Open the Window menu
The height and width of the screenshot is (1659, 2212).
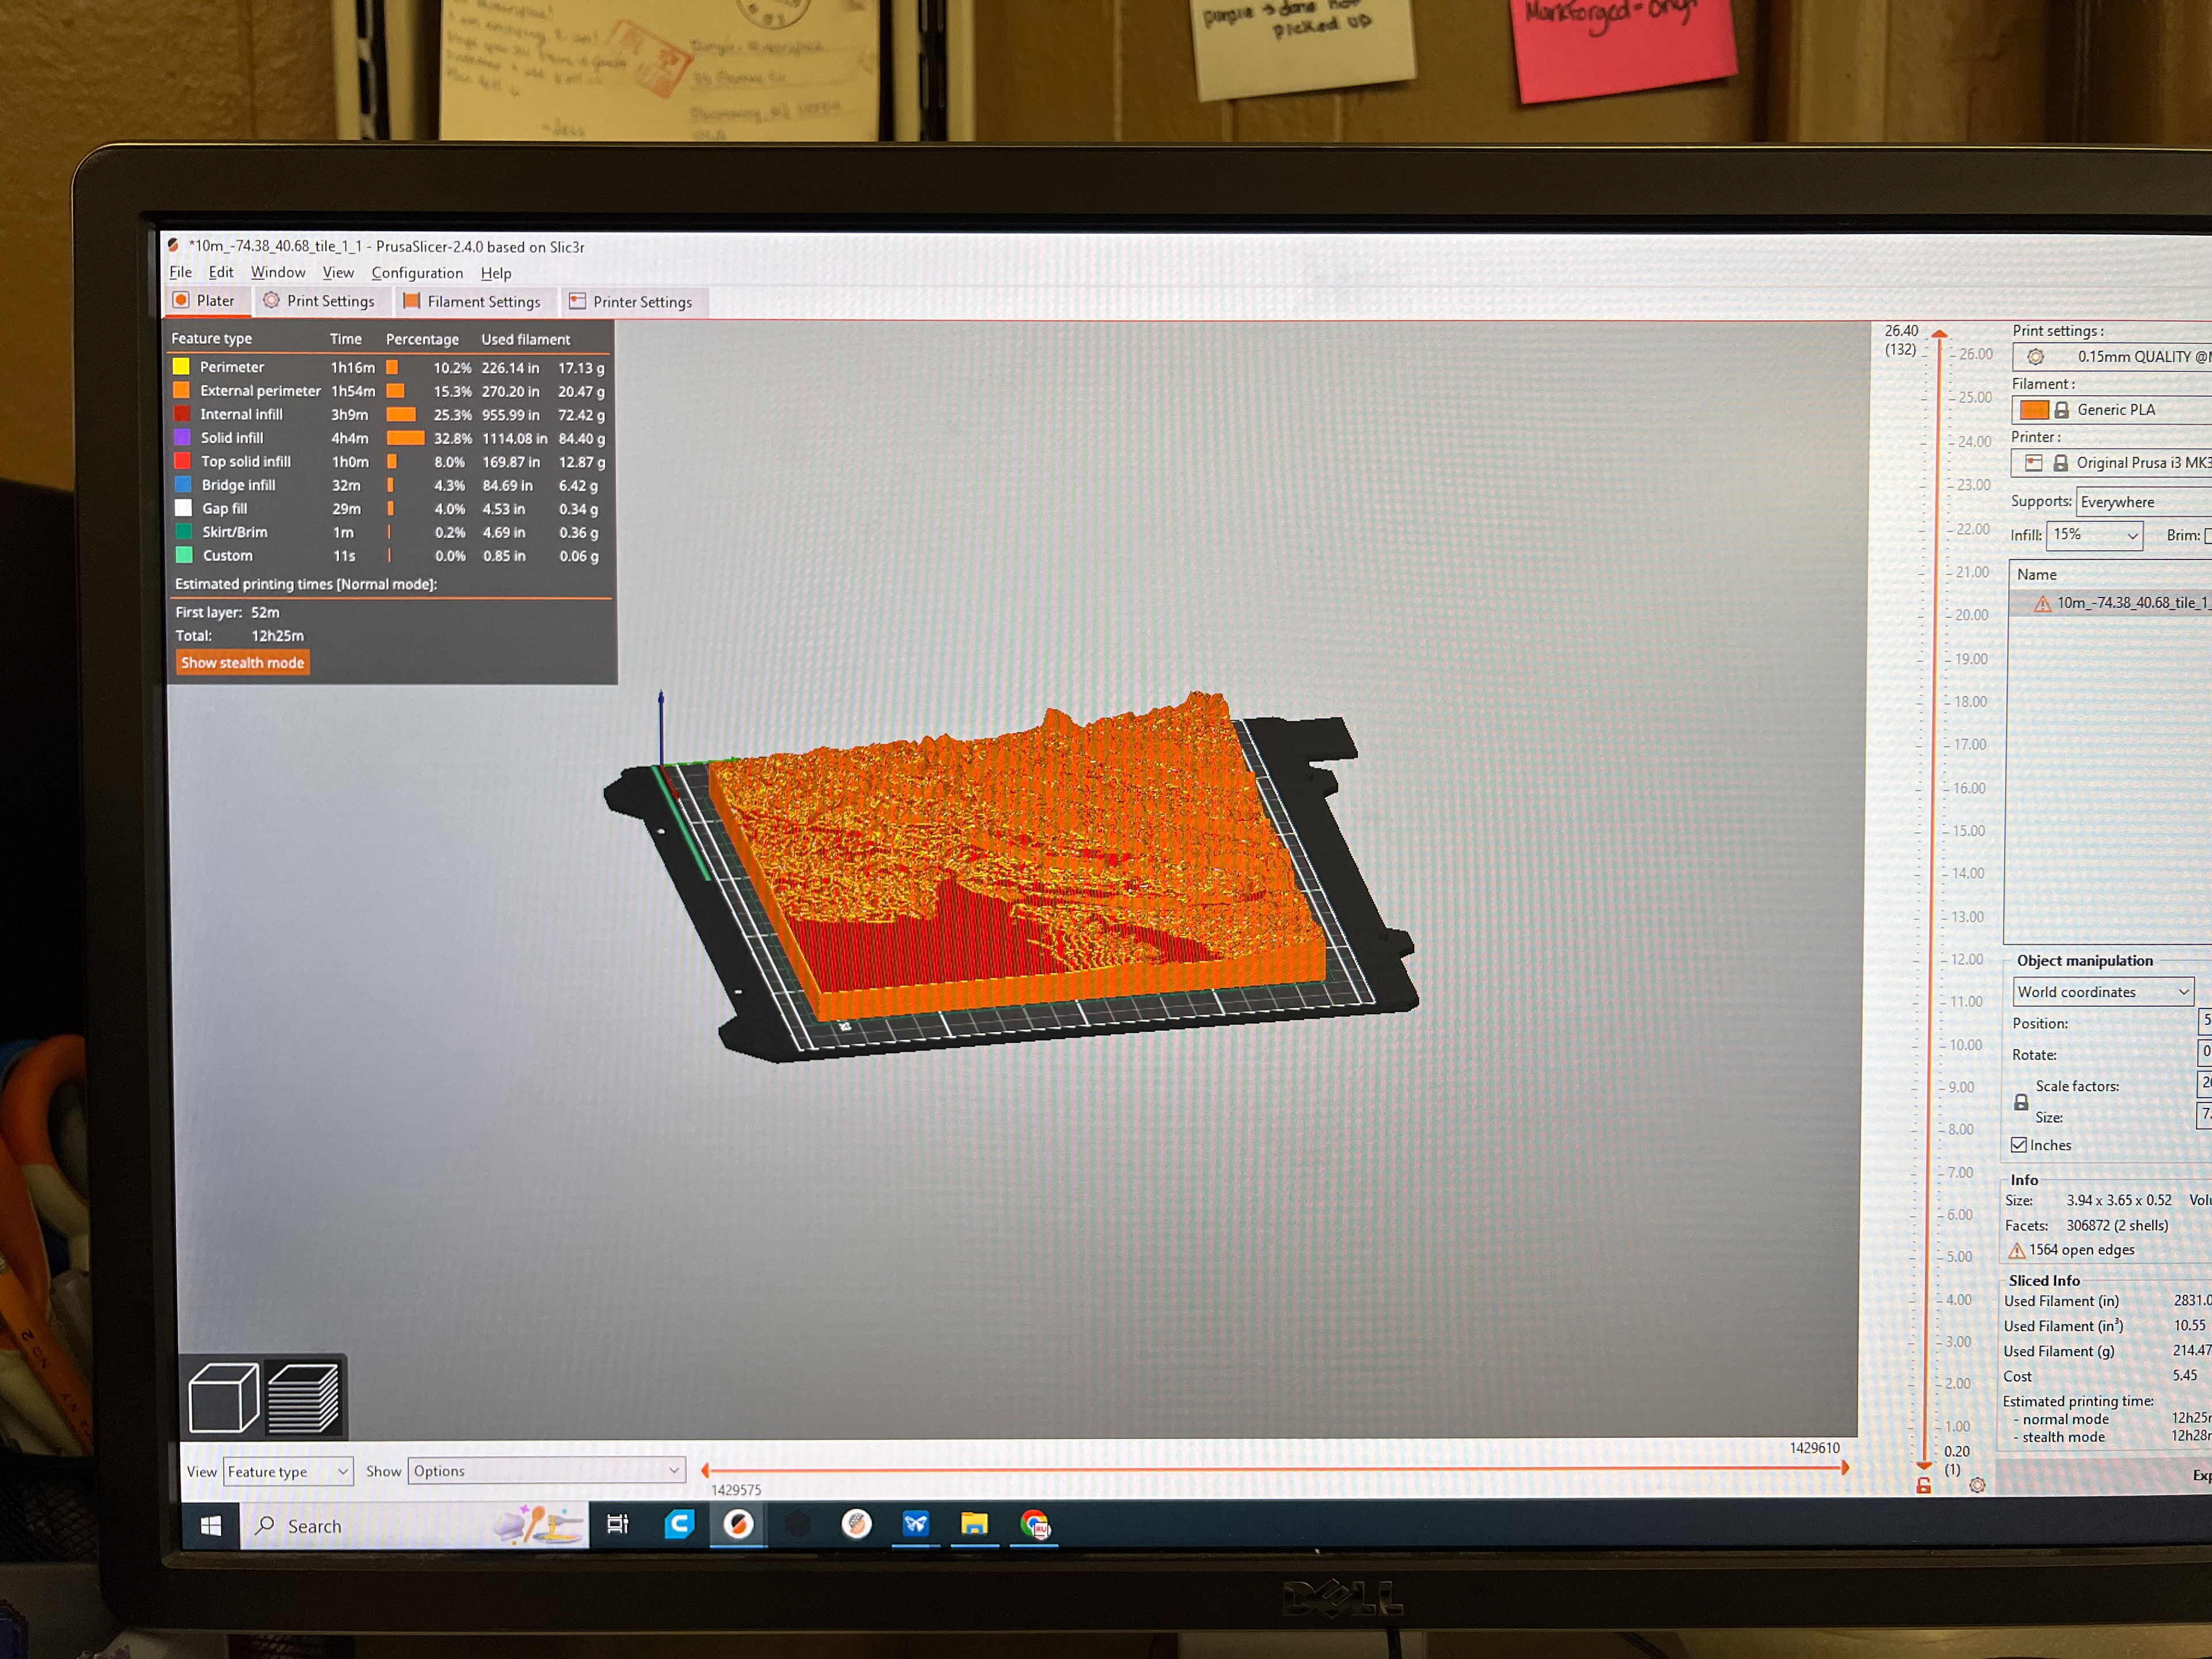278,272
